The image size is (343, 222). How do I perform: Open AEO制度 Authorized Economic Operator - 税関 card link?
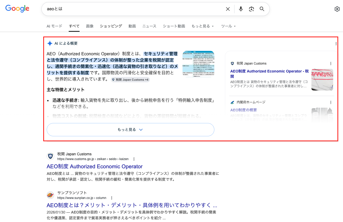[x=270, y=74]
